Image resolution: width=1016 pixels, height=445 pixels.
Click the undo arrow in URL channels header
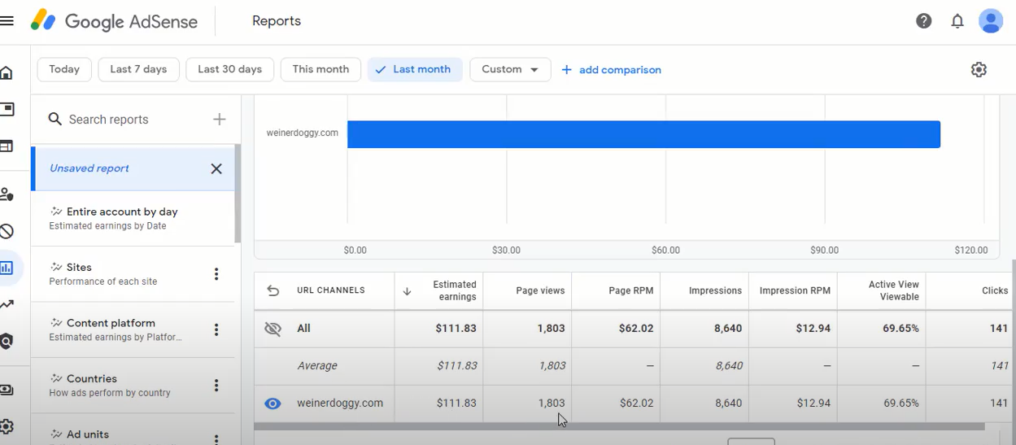point(273,290)
